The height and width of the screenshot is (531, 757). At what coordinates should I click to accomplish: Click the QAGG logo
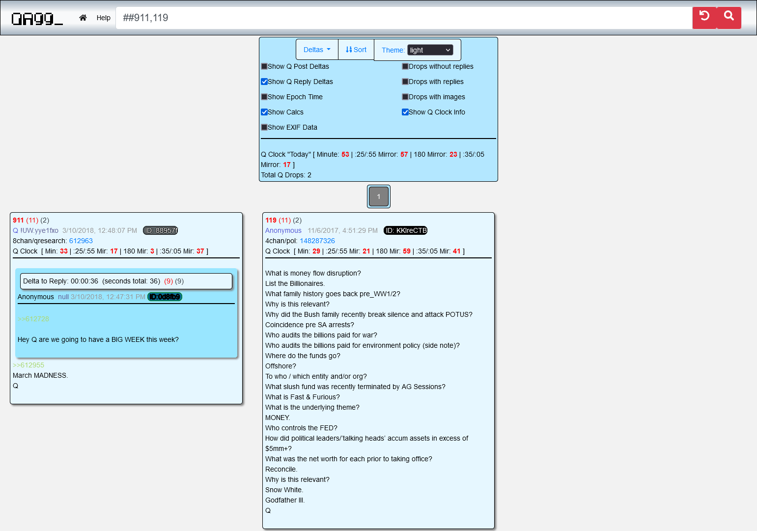(x=37, y=18)
